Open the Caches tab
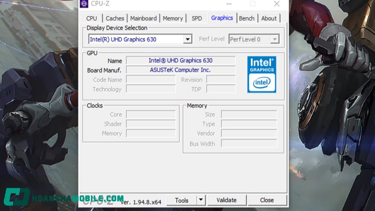This screenshot has height=211, width=375. pos(115,18)
